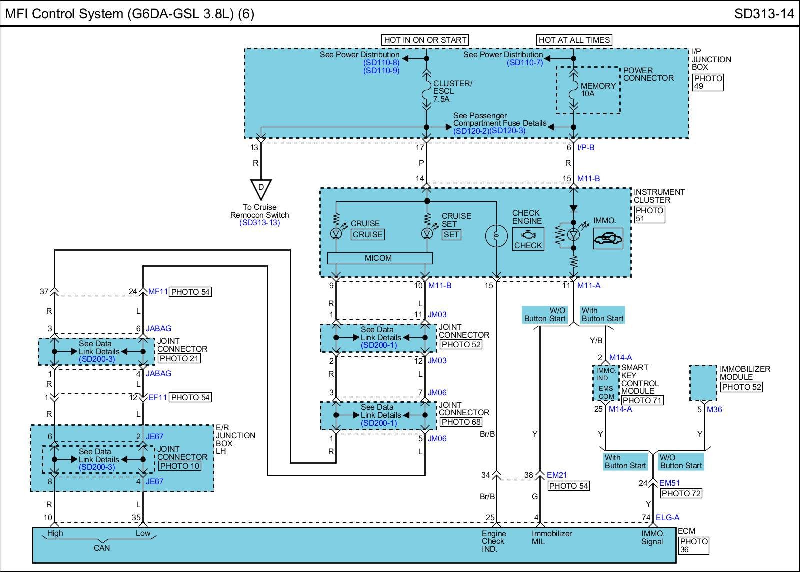View PHOTO 71 for smart key module
The height and width of the screenshot is (572, 800).
coord(642,400)
